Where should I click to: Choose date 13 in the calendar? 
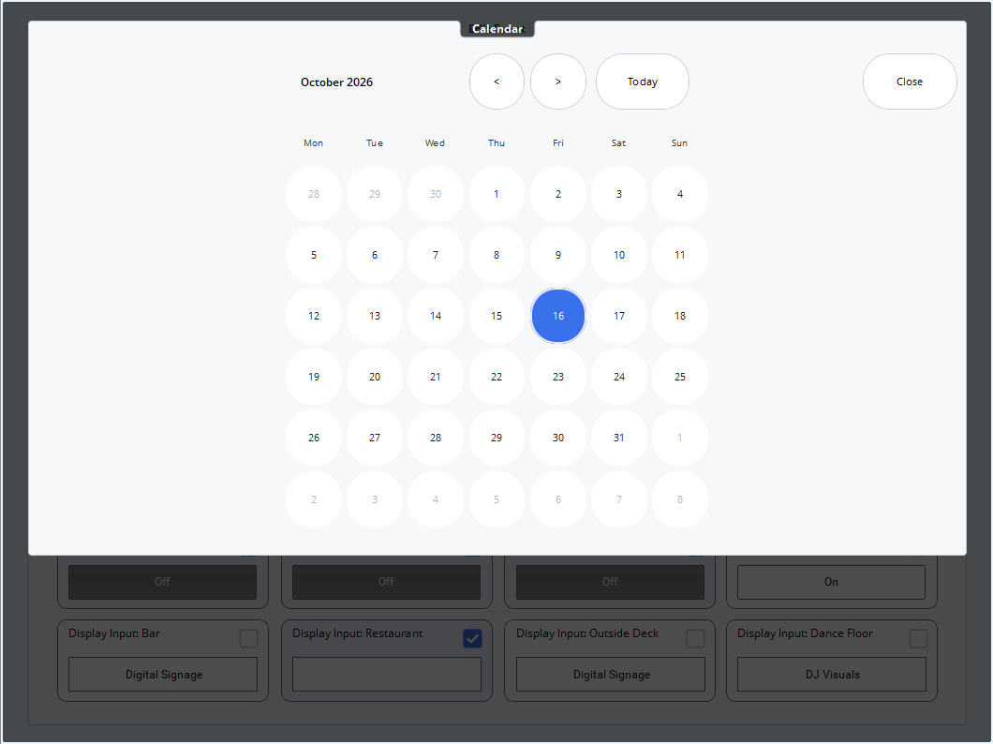coord(375,316)
